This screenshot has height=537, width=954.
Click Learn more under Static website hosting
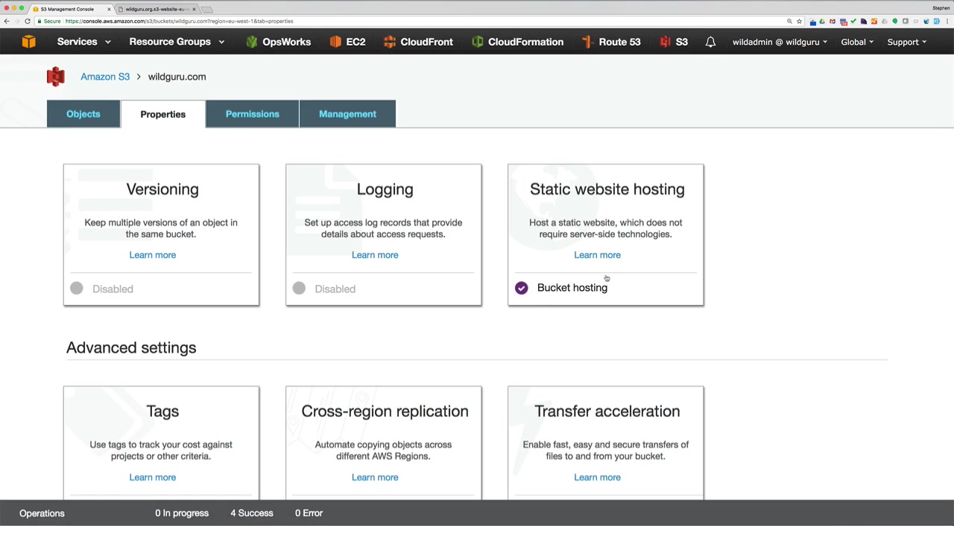click(x=597, y=255)
